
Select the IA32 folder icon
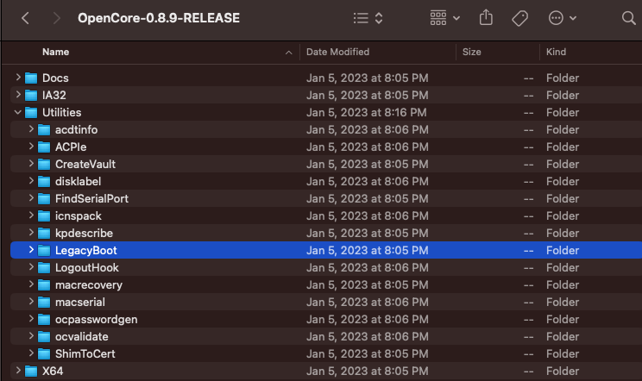click(31, 95)
